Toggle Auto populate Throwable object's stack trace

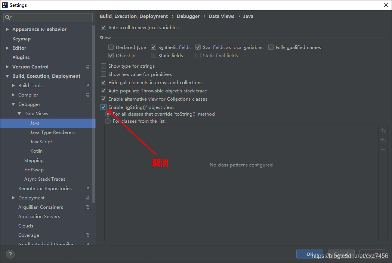click(104, 91)
